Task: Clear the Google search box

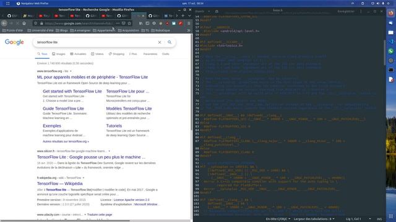Action: point(160,43)
